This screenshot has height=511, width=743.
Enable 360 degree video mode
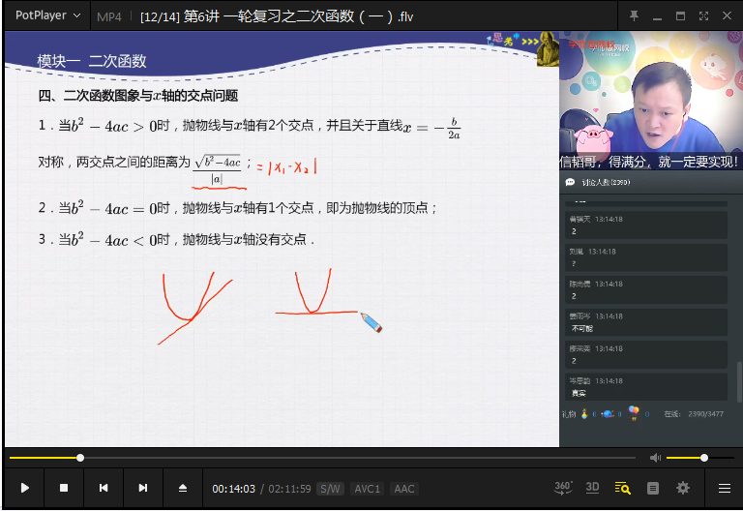click(563, 488)
